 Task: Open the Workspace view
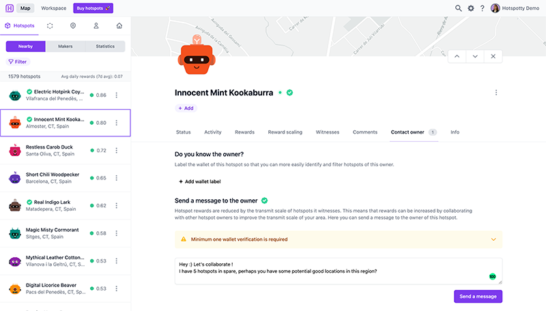[x=54, y=8]
